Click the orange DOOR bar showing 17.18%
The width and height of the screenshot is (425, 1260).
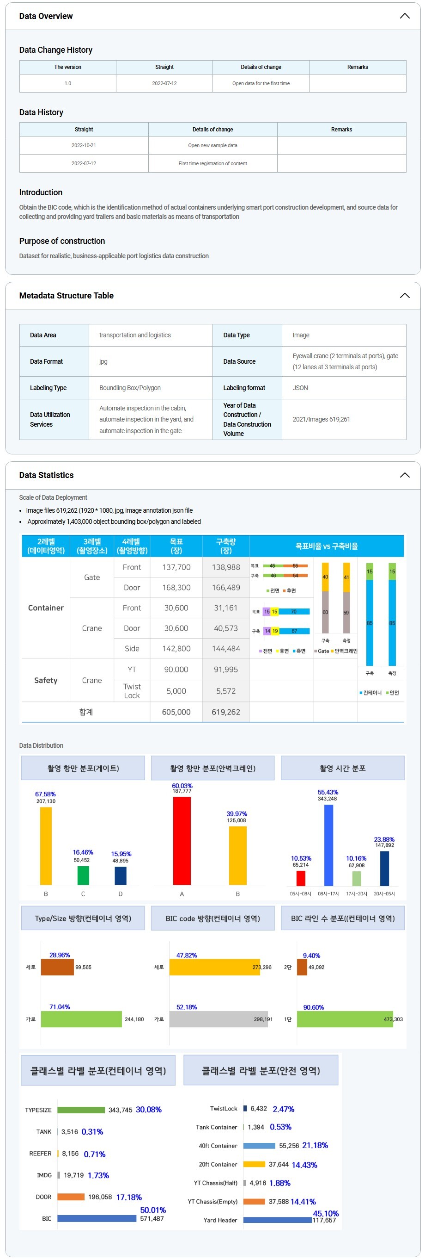(71, 1197)
